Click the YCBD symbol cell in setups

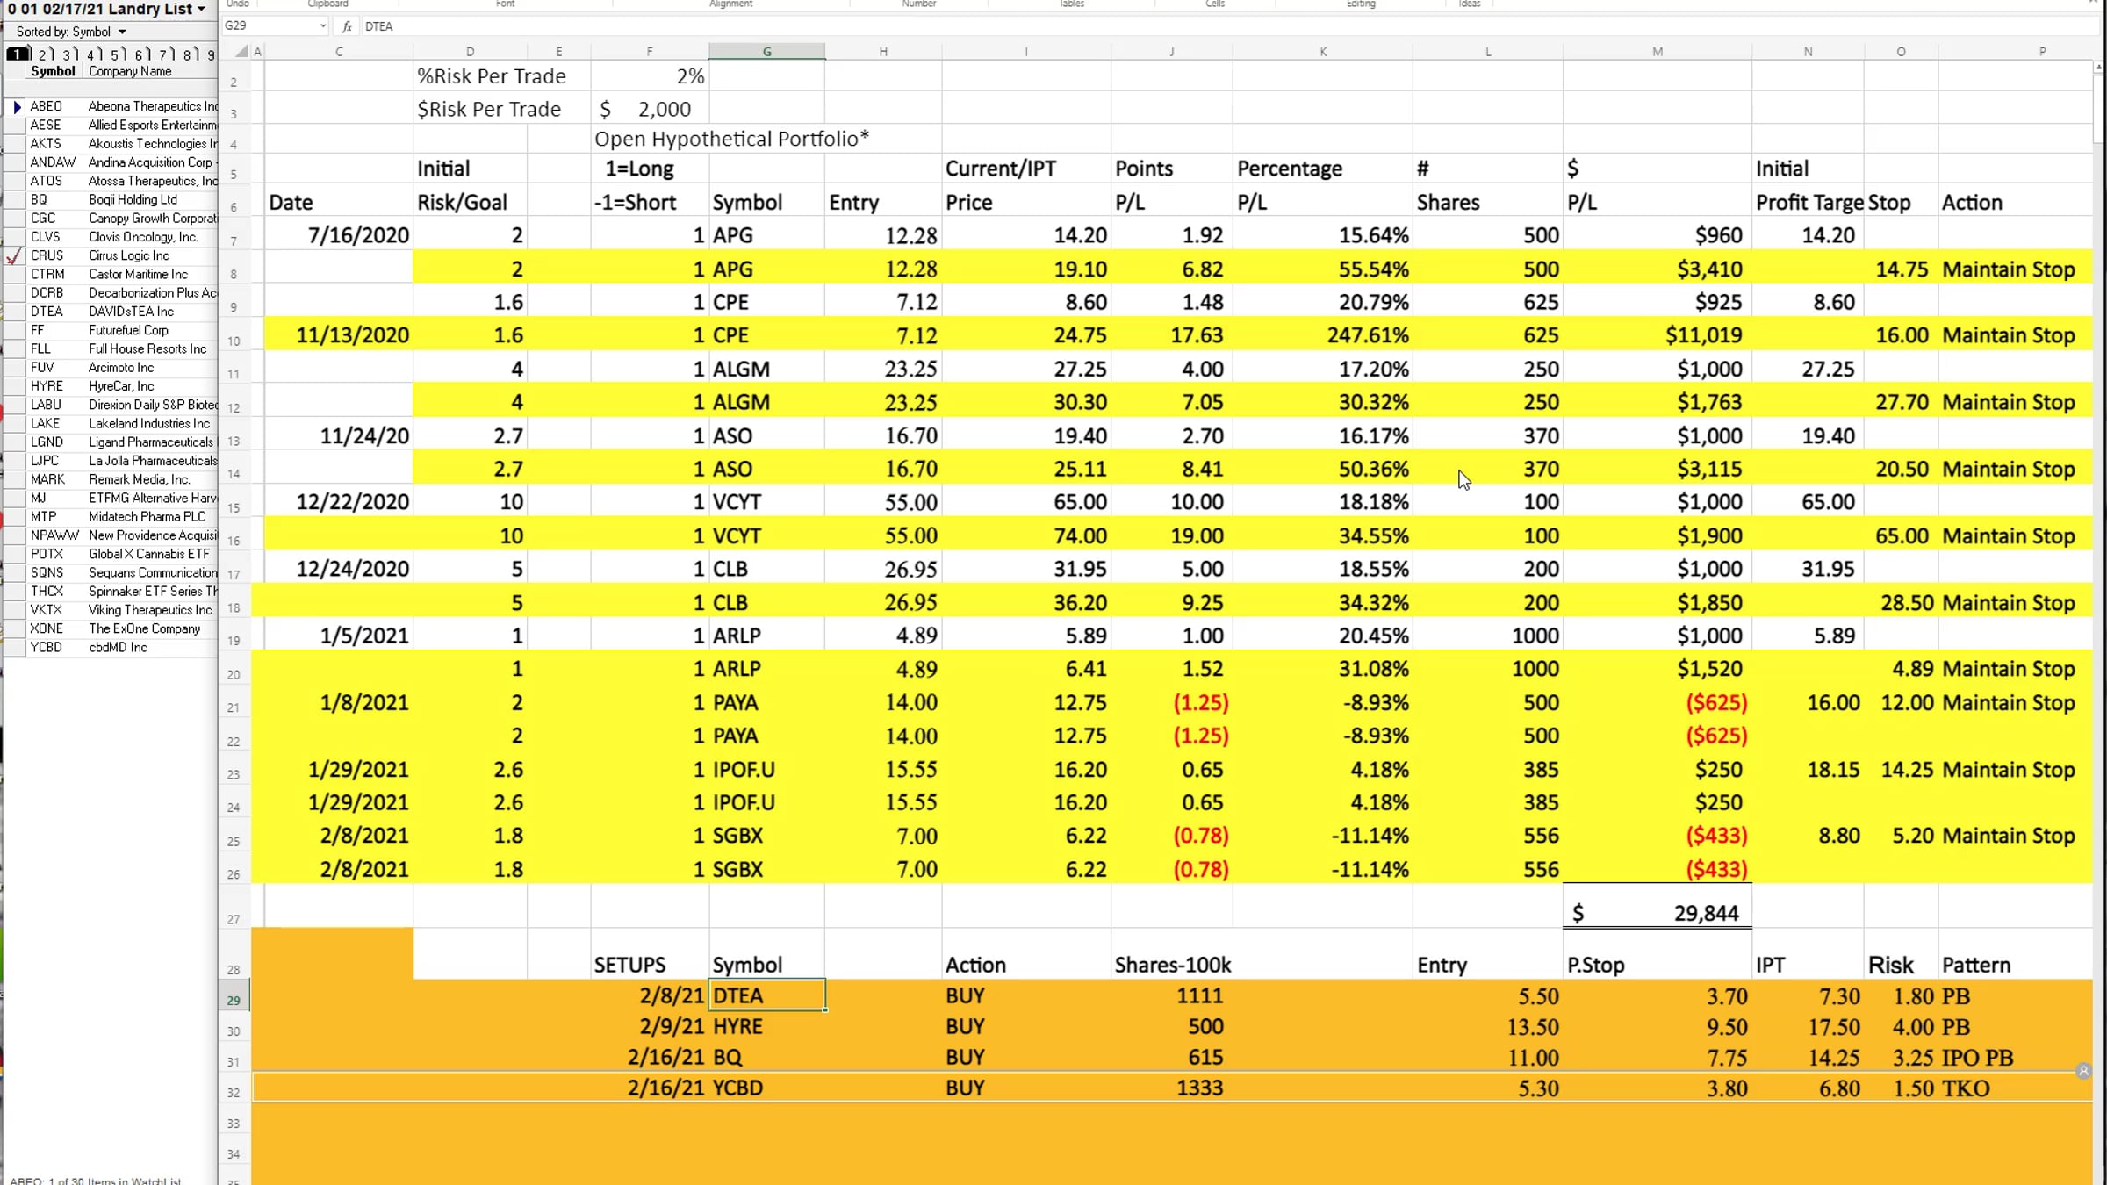[766, 1088]
